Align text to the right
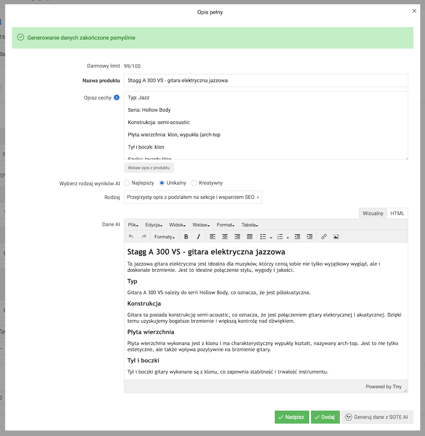Screen dimensions: 425x436 (237, 237)
